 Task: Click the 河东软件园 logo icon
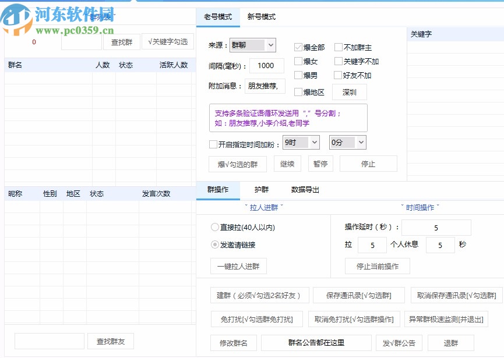(15, 17)
